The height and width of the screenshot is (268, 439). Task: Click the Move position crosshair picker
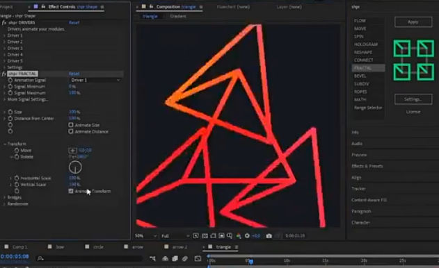pyautogui.click(x=72, y=151)
